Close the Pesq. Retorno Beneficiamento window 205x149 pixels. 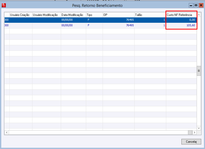[201, 5]
